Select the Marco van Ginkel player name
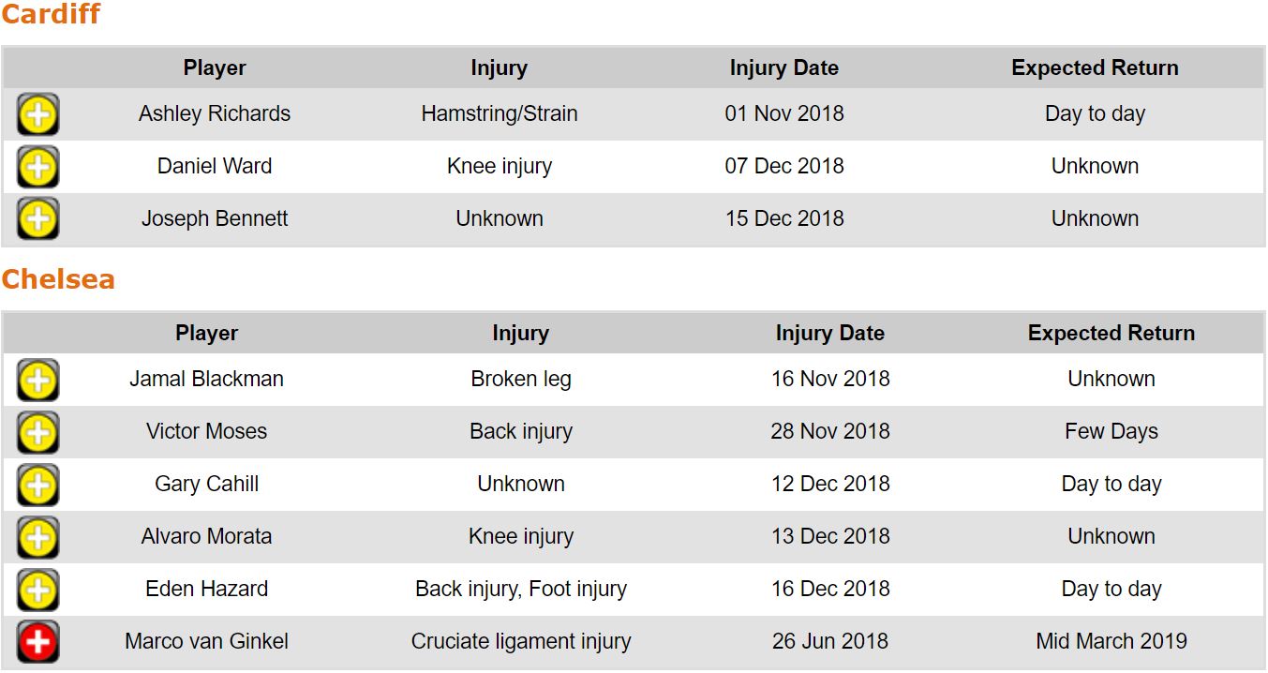The image size is (1268, 673). tap(206, 641)
